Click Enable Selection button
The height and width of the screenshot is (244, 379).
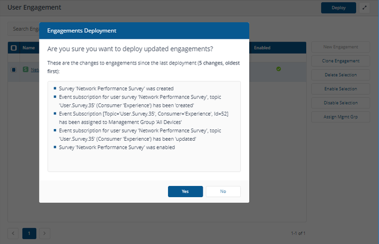coord(341,89)
